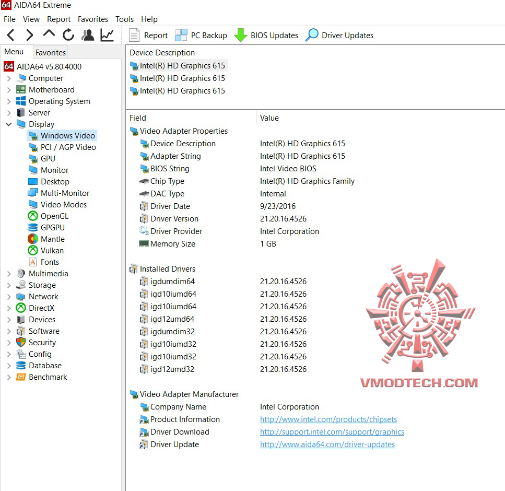
Task: Select the Monitor tree item
Action: (x=49, y=170)
